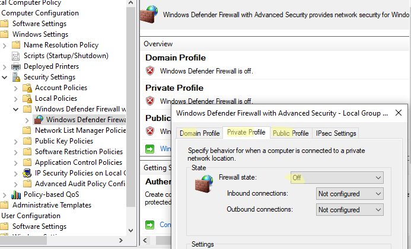The image size is (411, 249).
Task: Click details pane horizontal scroll left arrow
Action: point(145,240)
